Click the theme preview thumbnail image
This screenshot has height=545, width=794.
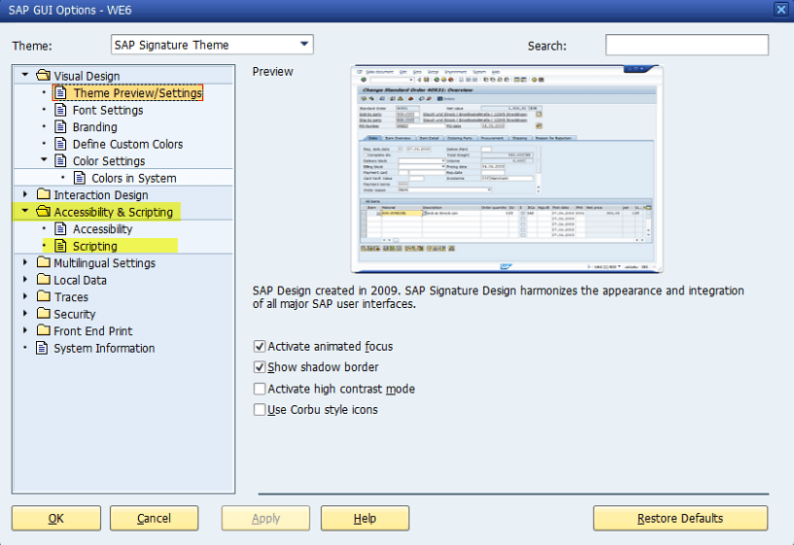click(x=506, y=168)
